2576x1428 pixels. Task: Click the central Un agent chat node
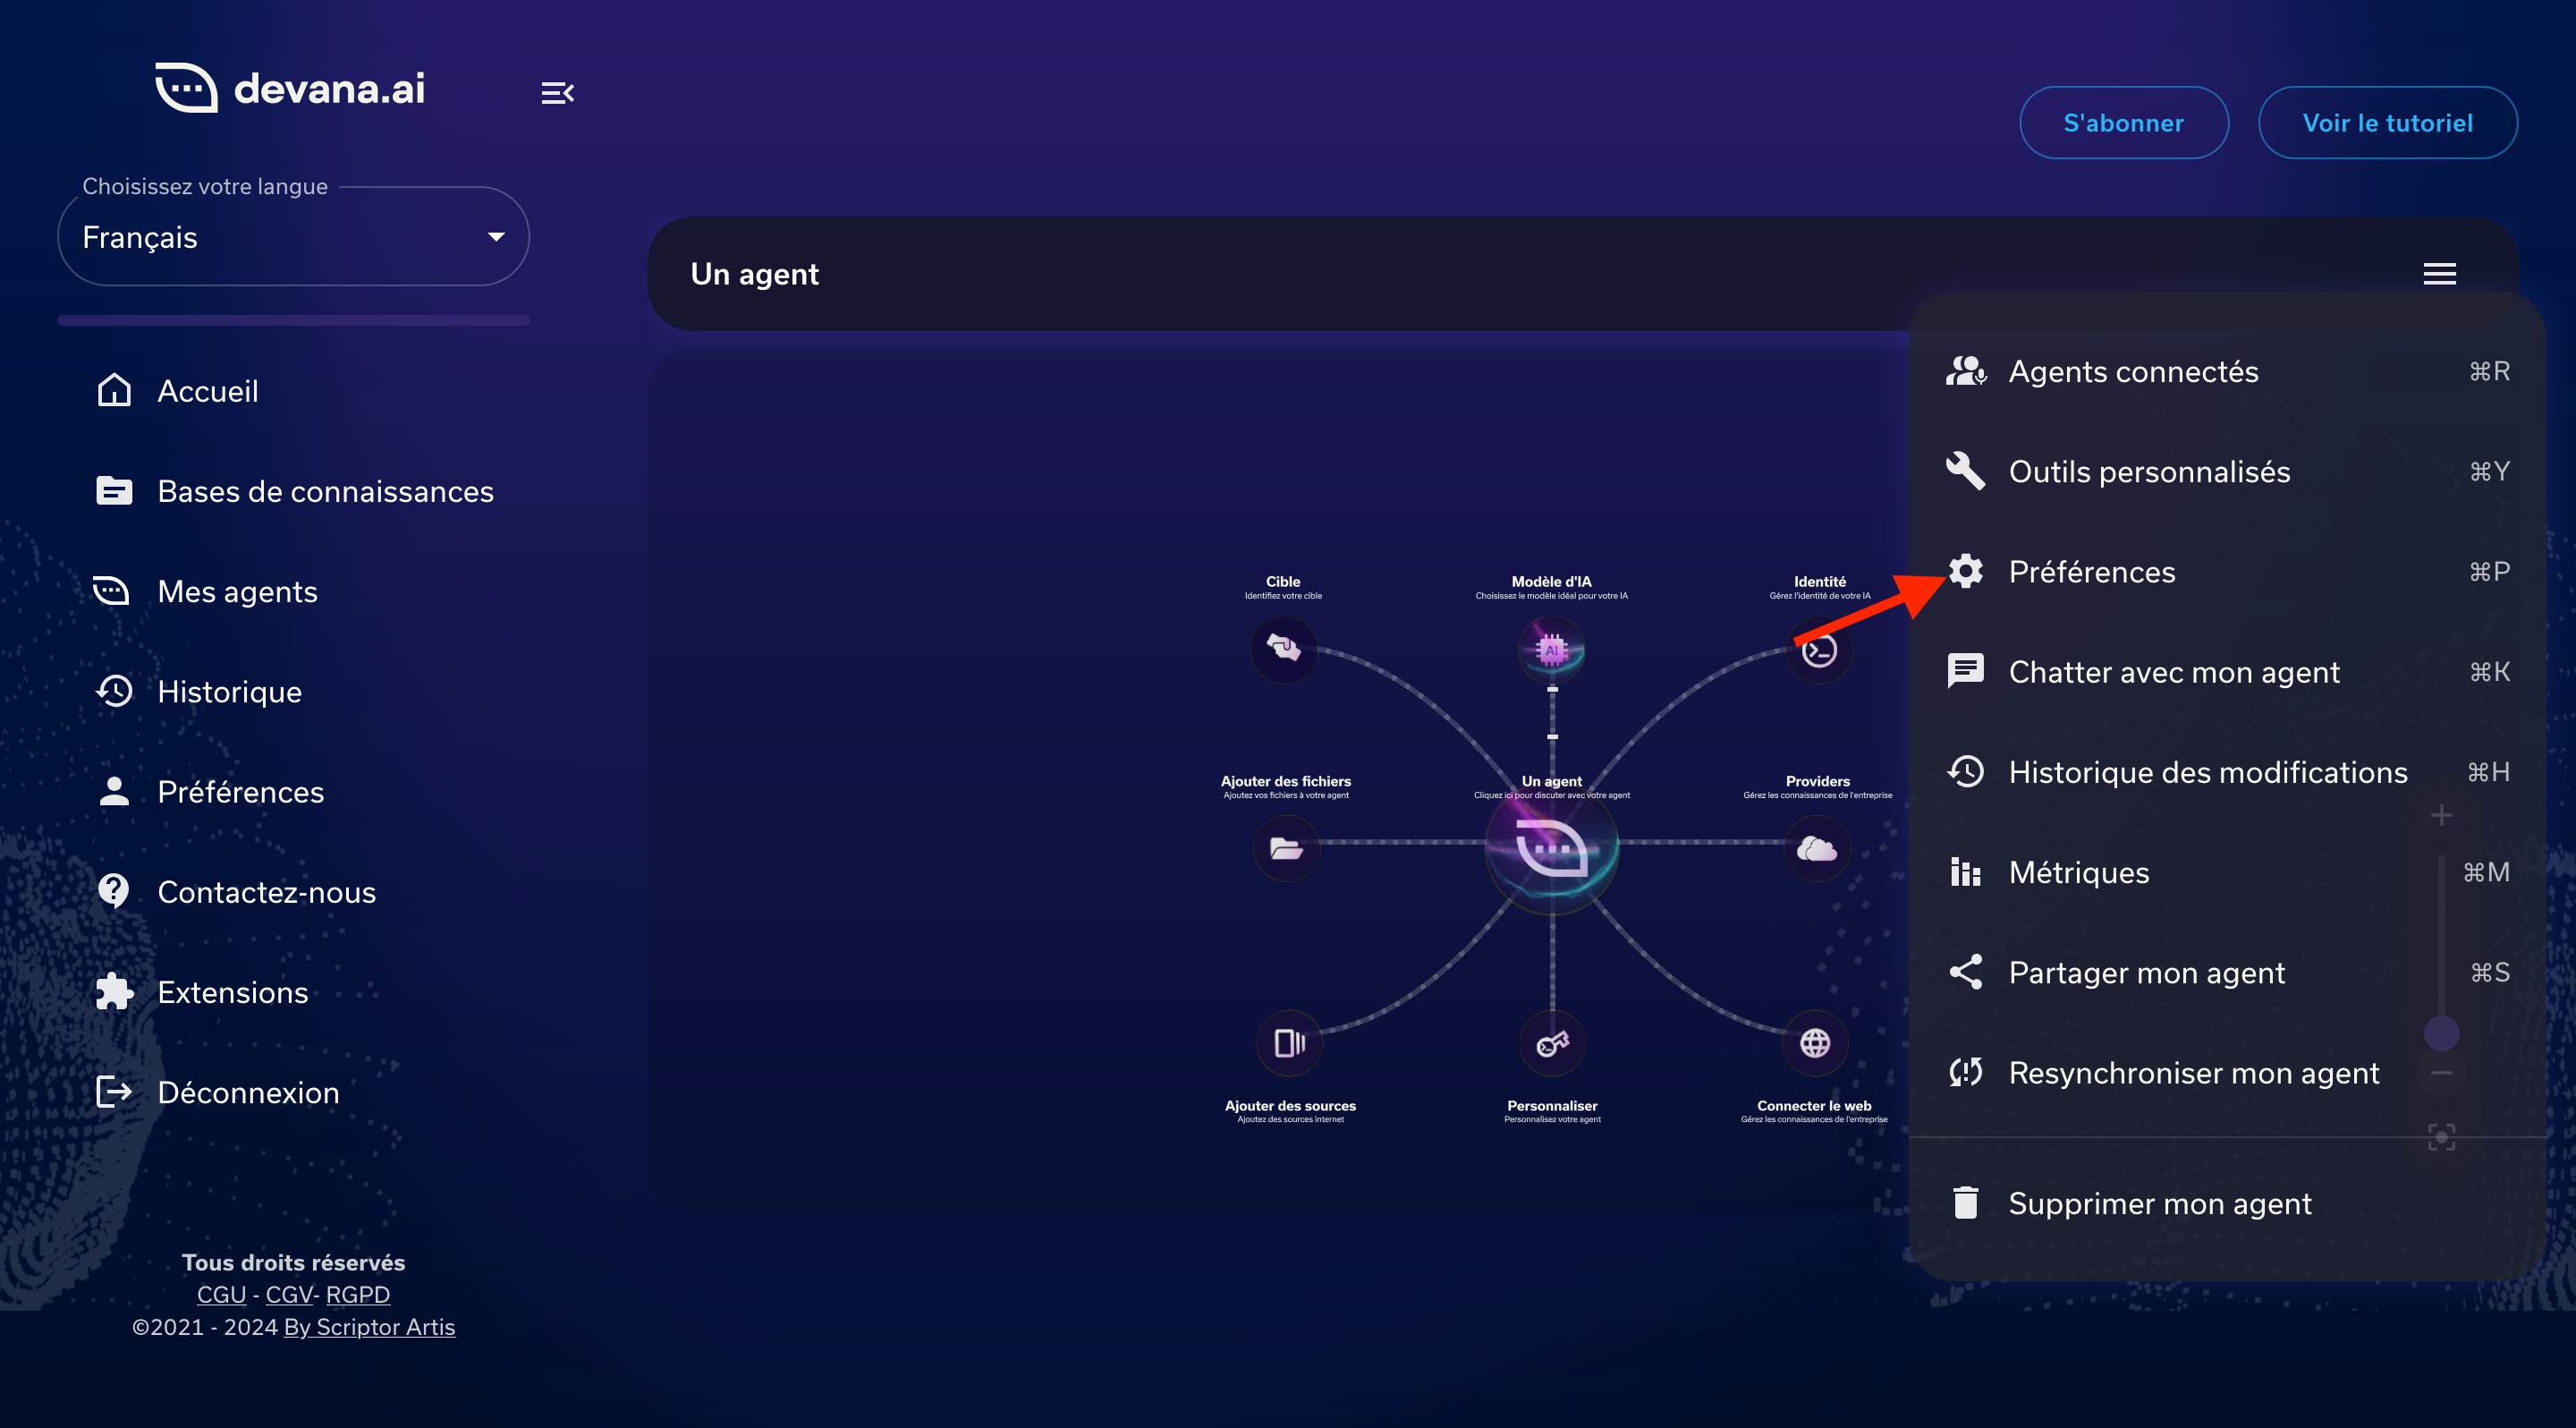tap(1551, 848)
